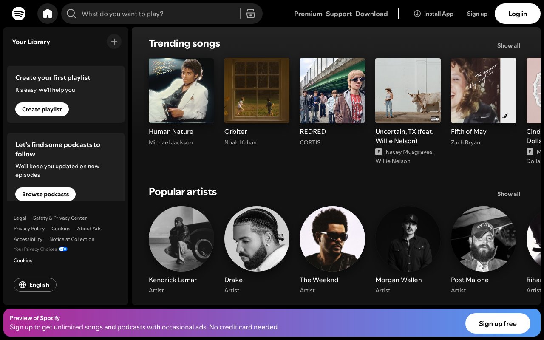The width and height of the screenshot is (544, 340).
Task: Open the Legal link
Action: pos(20,218)
